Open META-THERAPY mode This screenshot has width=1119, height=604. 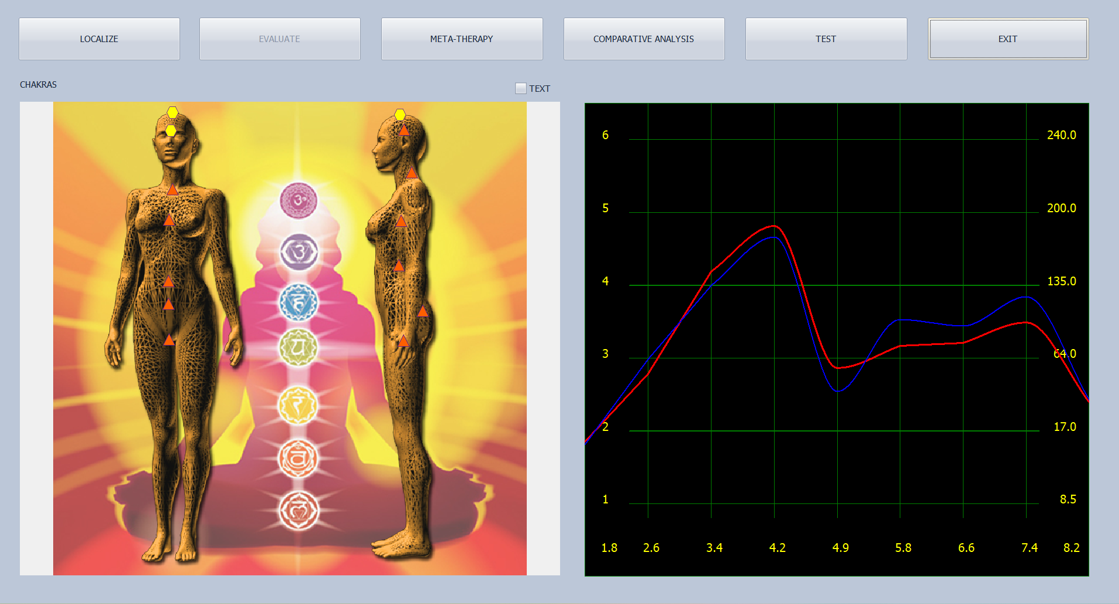click(462, 39)
